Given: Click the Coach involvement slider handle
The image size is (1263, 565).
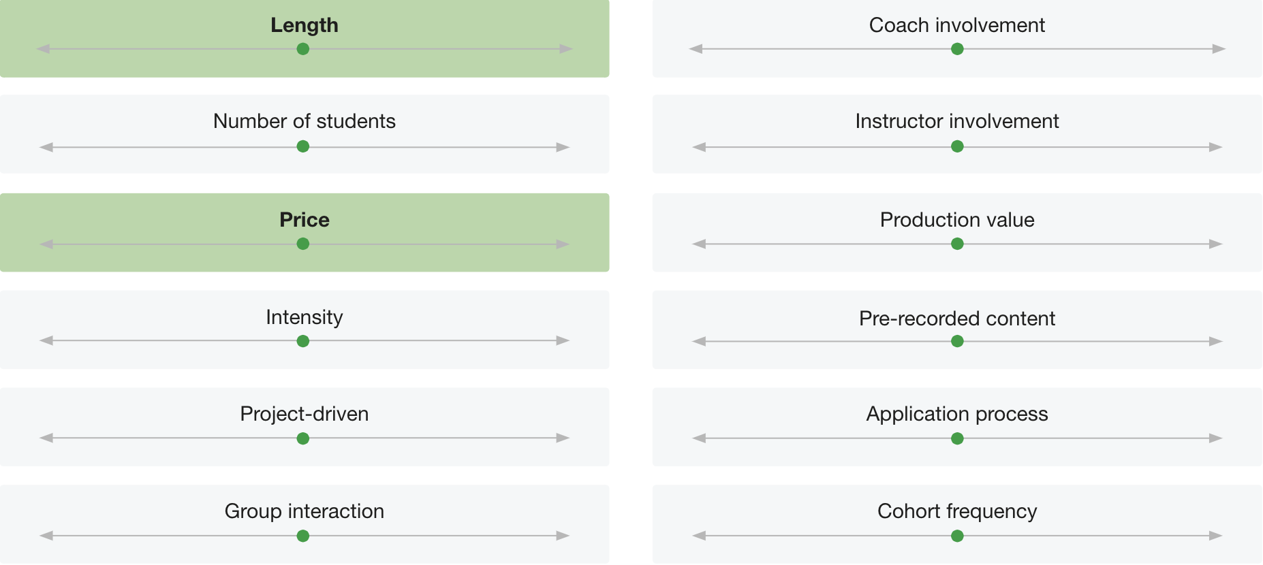Looking at the screenshot, I should [957, 49].
